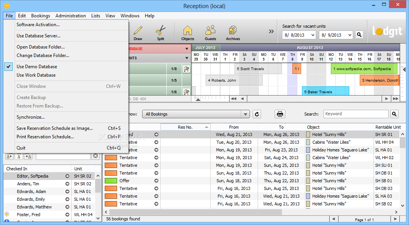Open the Lists menu
Viewport: 409px width, 225px height.
[x=96, y=16]
